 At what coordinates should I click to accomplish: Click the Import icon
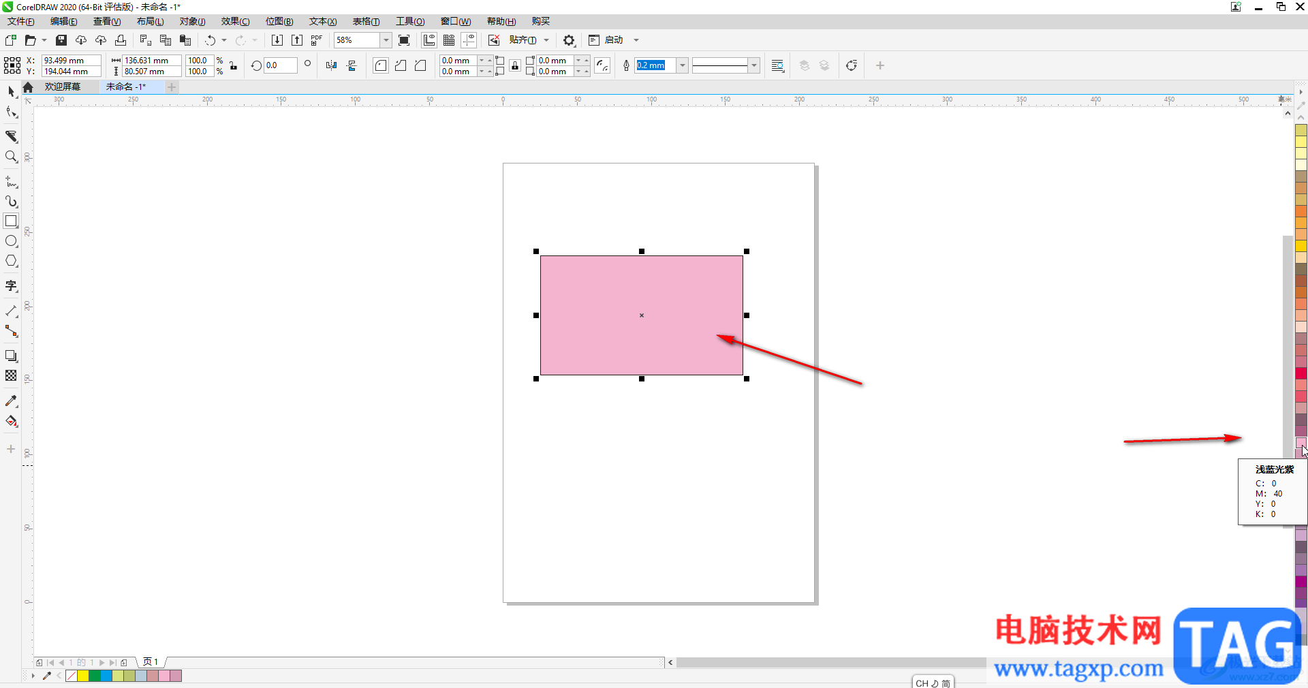click(277, 40)
